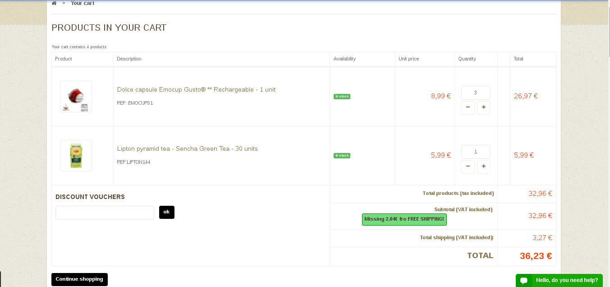Click the Lipton tea row total 5,99 €

click(524, 155)
